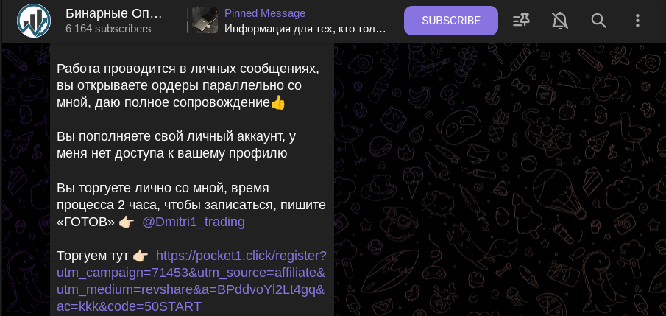This screenshot has height=316, width=666.
Task: Click the pinned message thumbnail image
Action: pyautogui.click(x=205, y=21)
